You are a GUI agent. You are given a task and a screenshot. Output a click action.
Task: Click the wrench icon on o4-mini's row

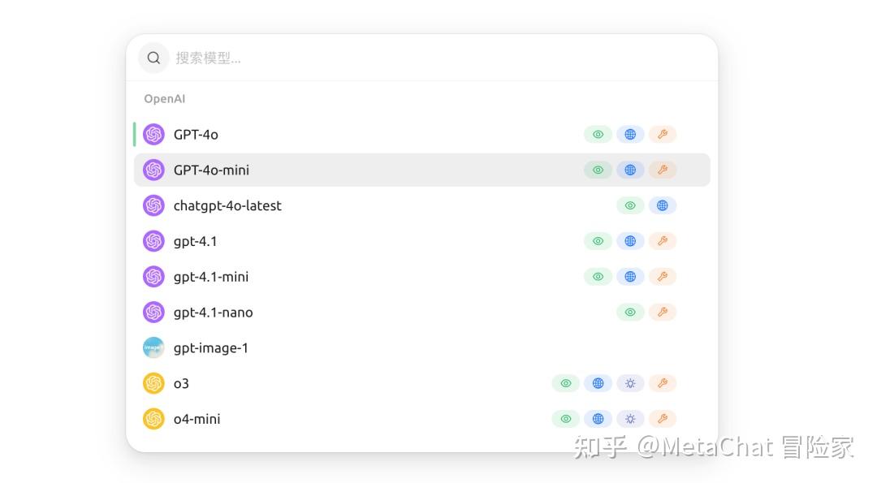pos(663,418)
